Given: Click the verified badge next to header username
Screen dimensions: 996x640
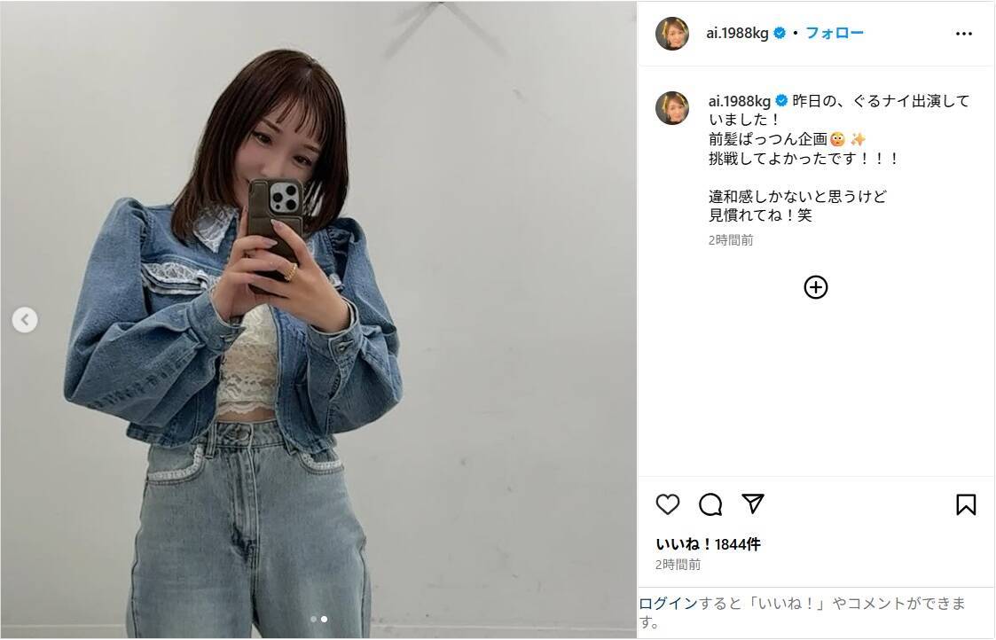Looking at the screenshot, I should pos(780,33).
